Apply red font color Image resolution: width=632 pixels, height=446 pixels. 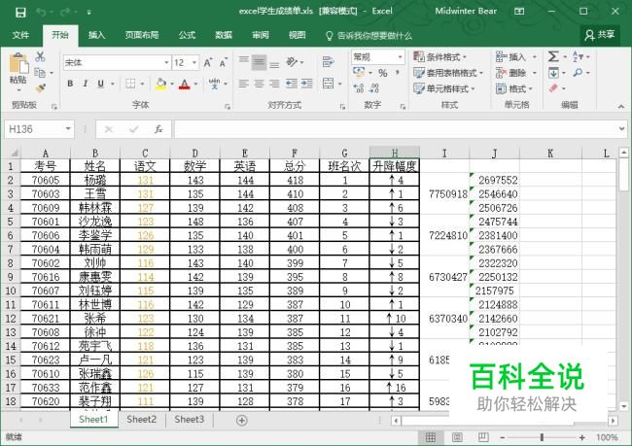(184, 85)
